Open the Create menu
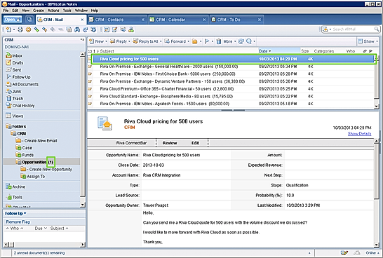Image resolution: width=383 pixels, height=258 pixels. pos(39,11)
